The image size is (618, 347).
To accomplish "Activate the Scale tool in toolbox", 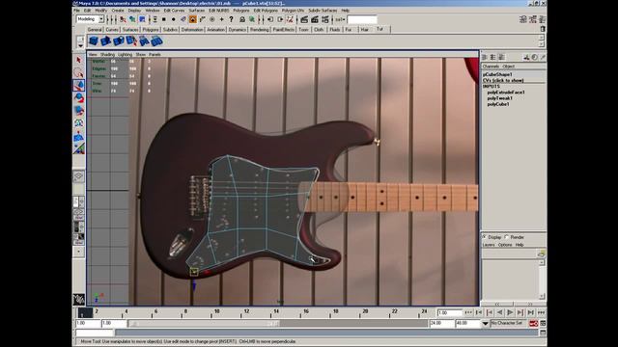I will 78,111.
